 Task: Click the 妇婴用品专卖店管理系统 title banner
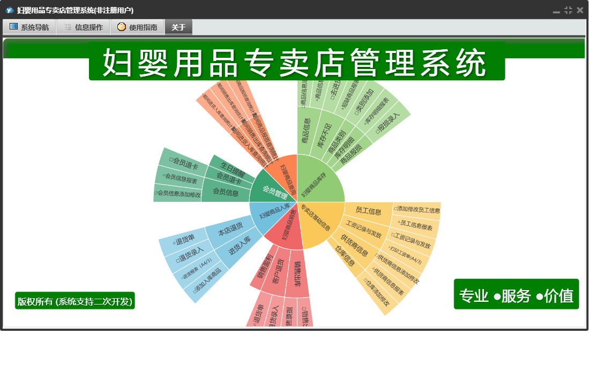coord(297,62)
